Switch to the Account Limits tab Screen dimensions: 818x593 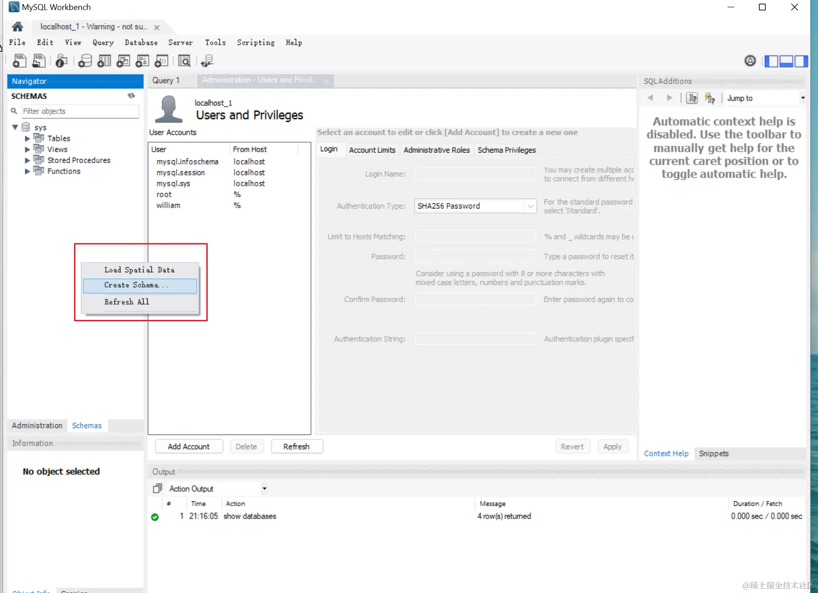[372, 150]
